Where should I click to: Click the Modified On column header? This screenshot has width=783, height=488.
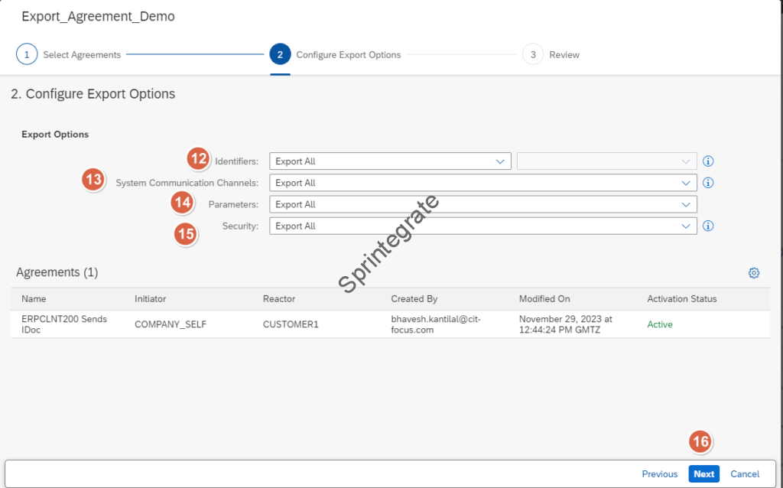click(x=544, y=299)
